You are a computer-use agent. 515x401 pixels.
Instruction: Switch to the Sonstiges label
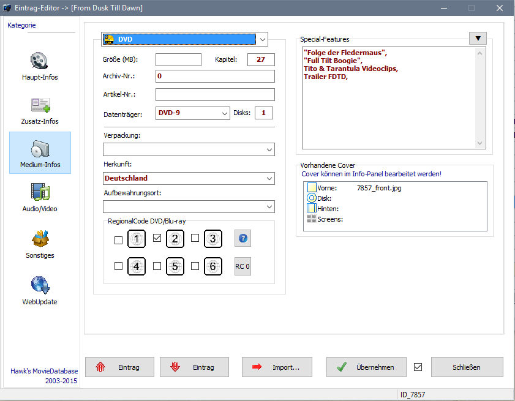(40, 255)
